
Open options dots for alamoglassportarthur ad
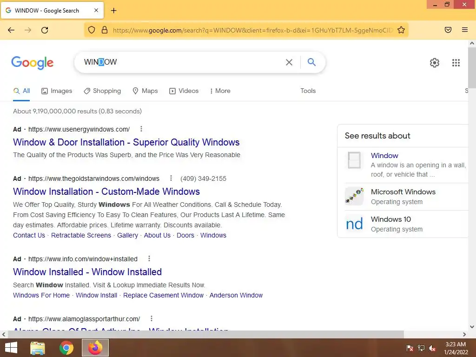[152, 318]
